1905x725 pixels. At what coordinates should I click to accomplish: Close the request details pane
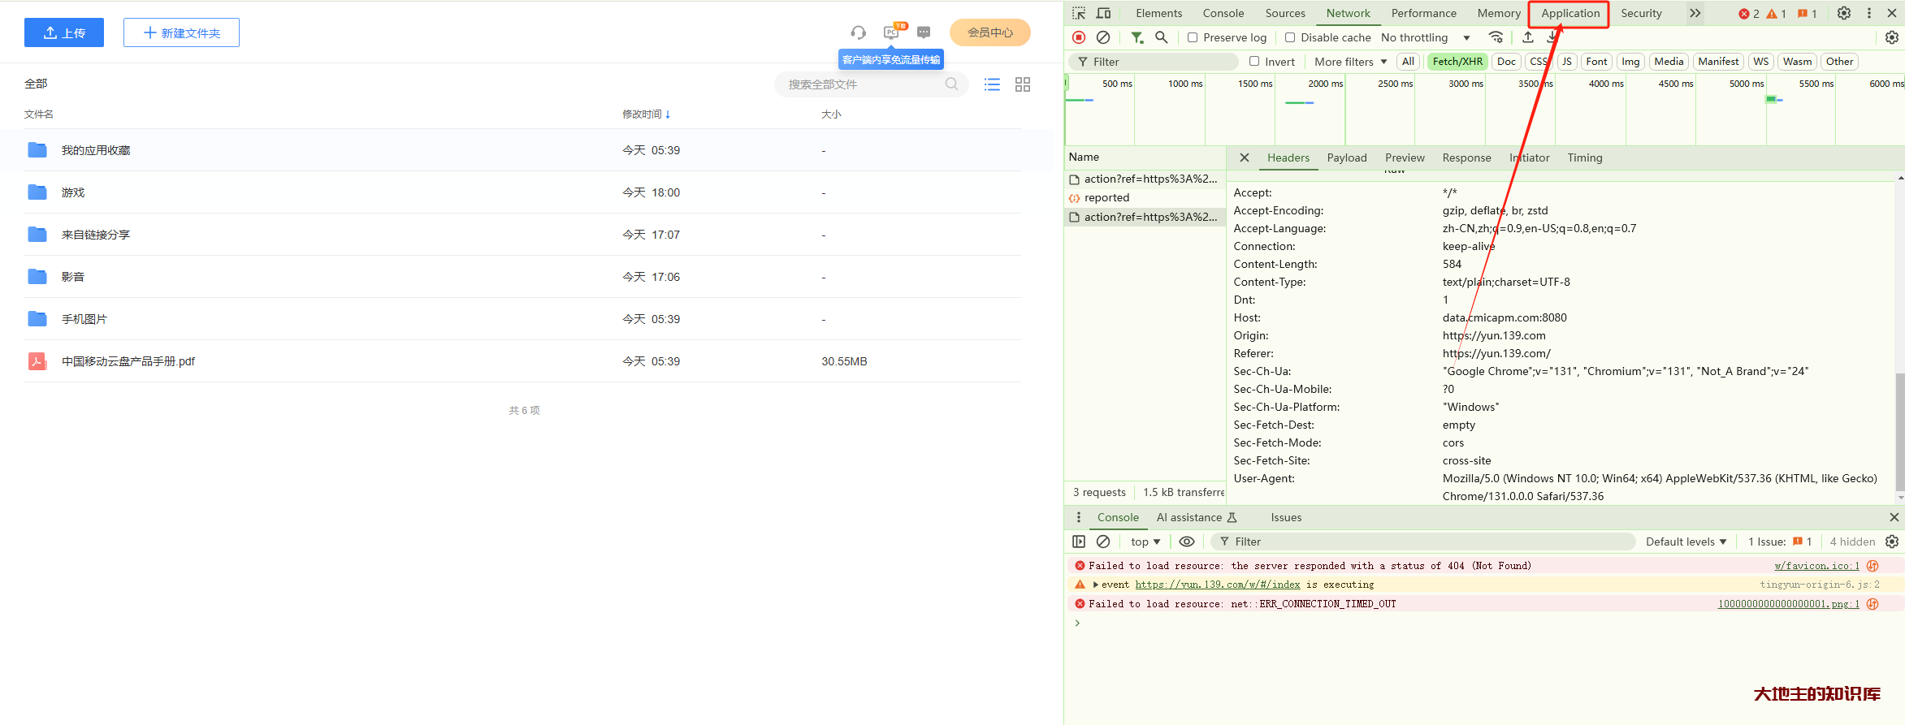point(1245,158)
